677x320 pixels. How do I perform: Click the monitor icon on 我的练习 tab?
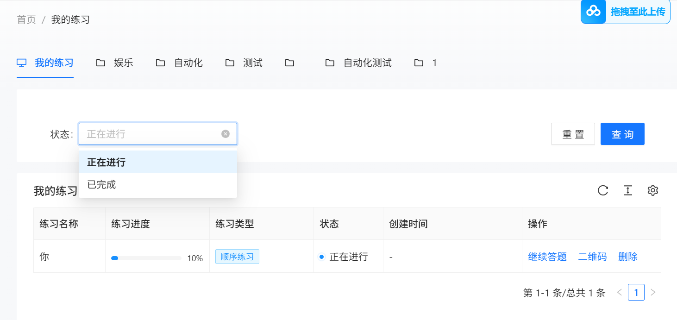click(x=21, y=63)
